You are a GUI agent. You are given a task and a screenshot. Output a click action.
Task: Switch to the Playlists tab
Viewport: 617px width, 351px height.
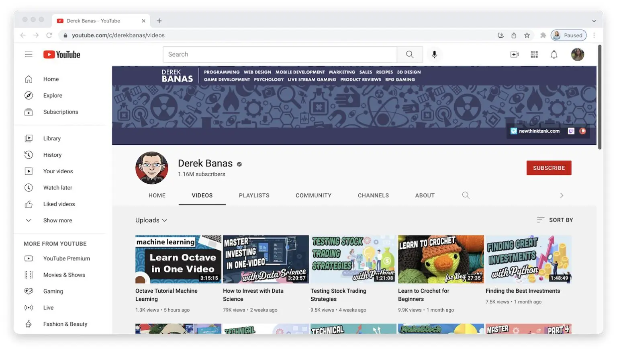(254, 195)
